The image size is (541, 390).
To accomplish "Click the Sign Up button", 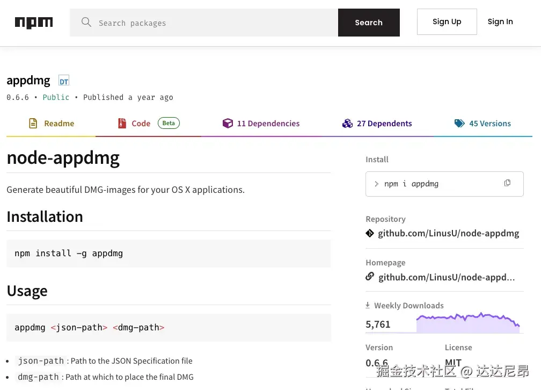I will point(447,22).
